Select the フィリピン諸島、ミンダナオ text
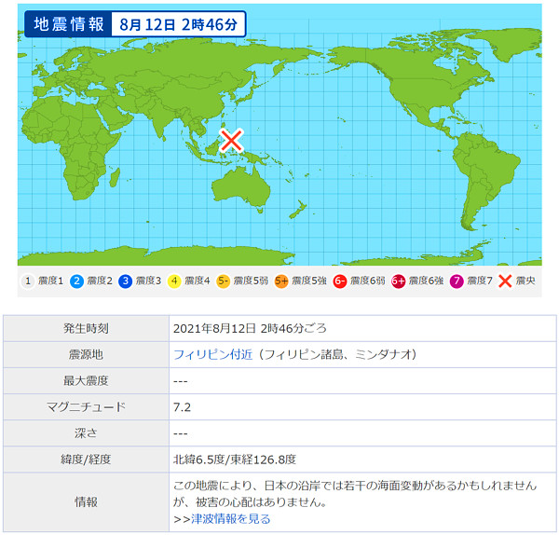559x535 pixels. coord(338,354)
